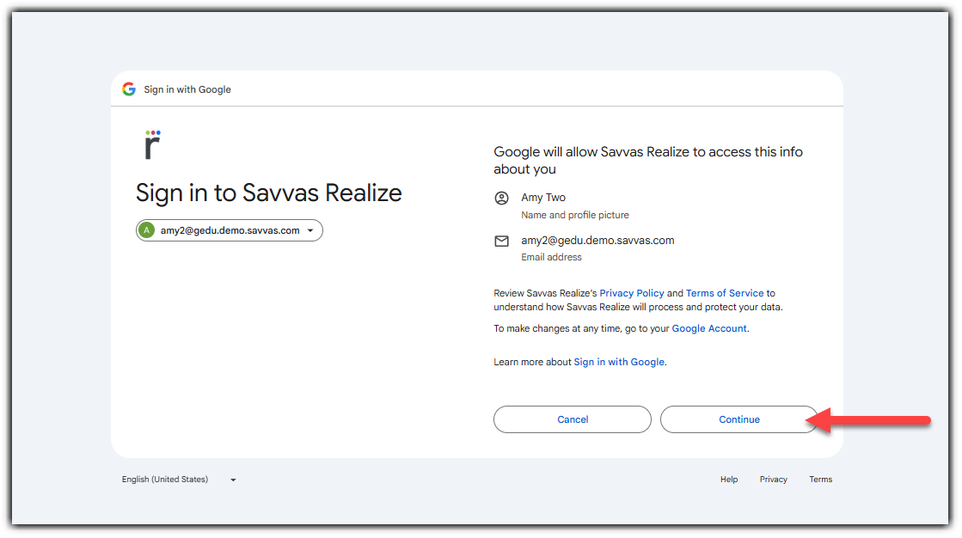Screen dimensions: 962x538
Task: Open the Privacy Policy link
Action: (632, 293)
